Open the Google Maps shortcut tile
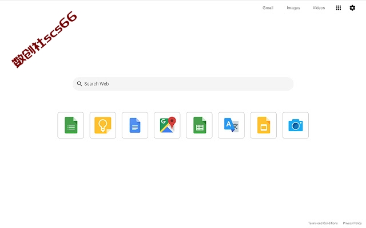The image size is (366, 228). (x=167, y=125)
